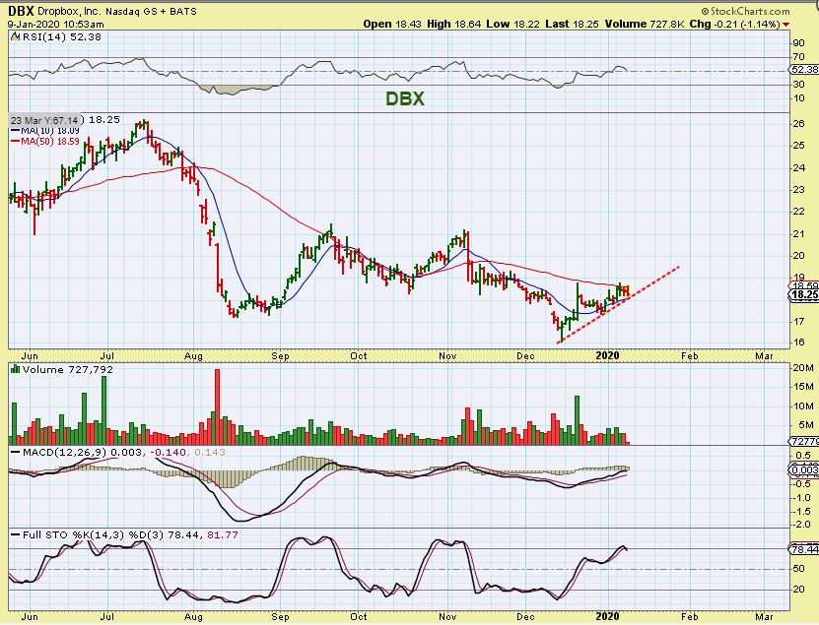819x625 pixels.
Task: Click the blue MA(10) legend line marker
Action: [16, 131]
